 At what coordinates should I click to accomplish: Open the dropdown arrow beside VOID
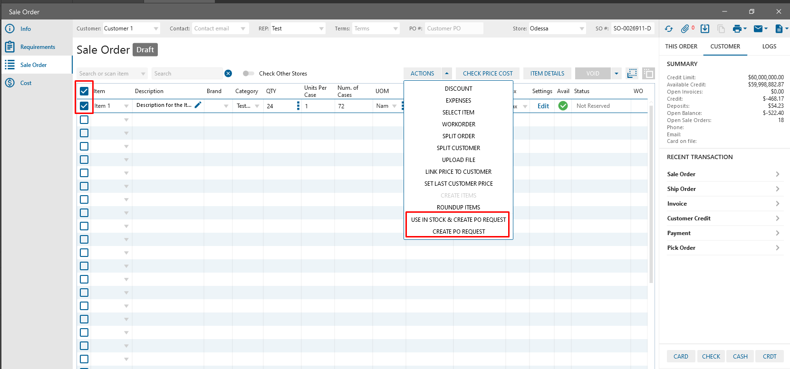point(617,74)
